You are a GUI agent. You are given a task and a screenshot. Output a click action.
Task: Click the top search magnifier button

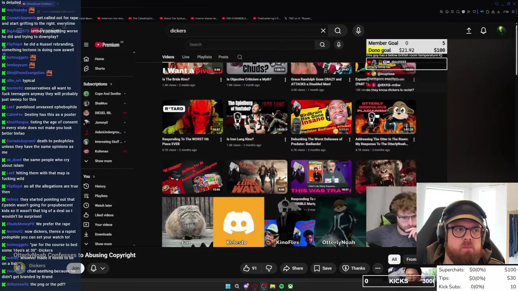pos(338,31)
